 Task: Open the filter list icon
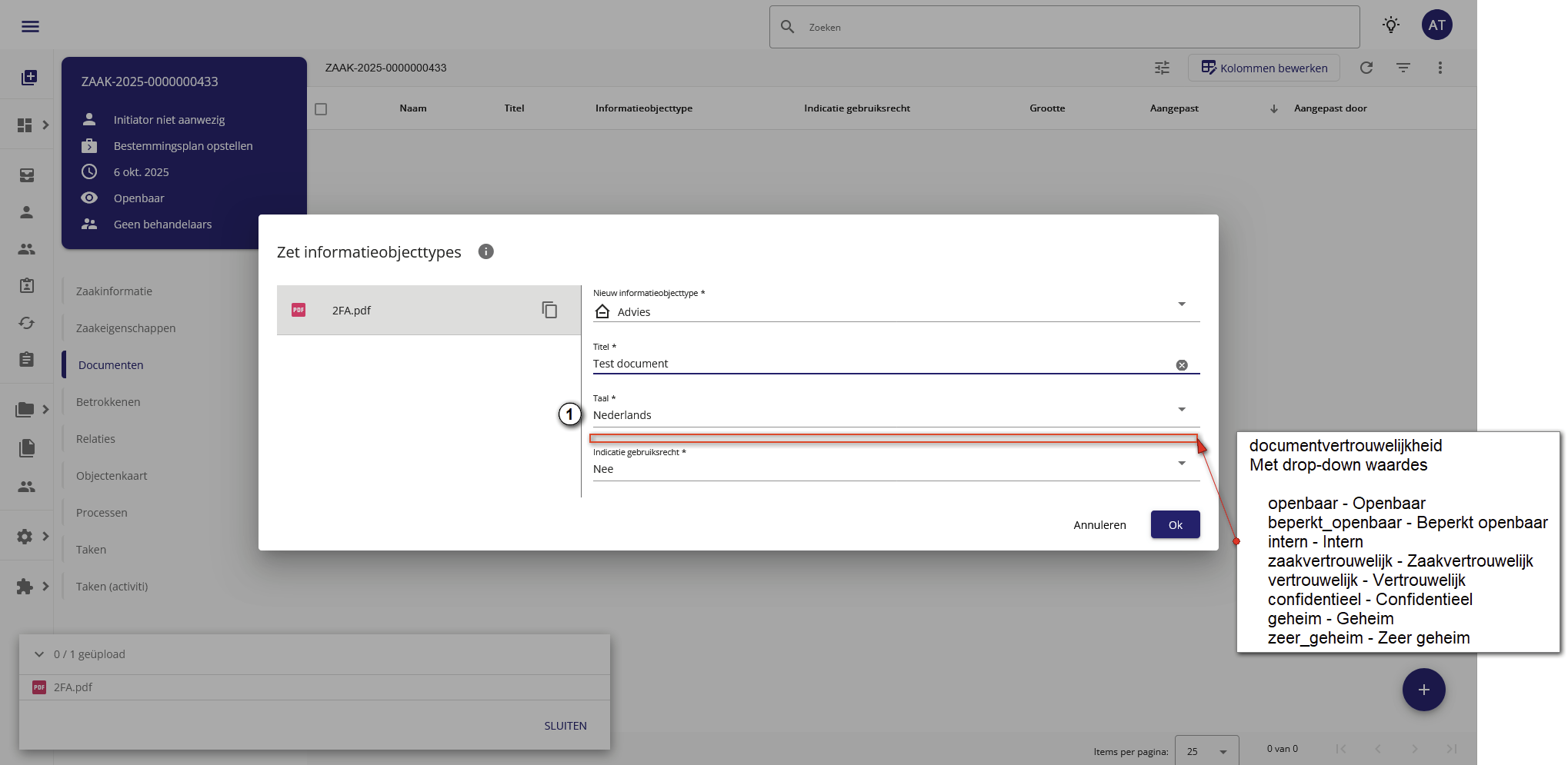point(1403,68)
